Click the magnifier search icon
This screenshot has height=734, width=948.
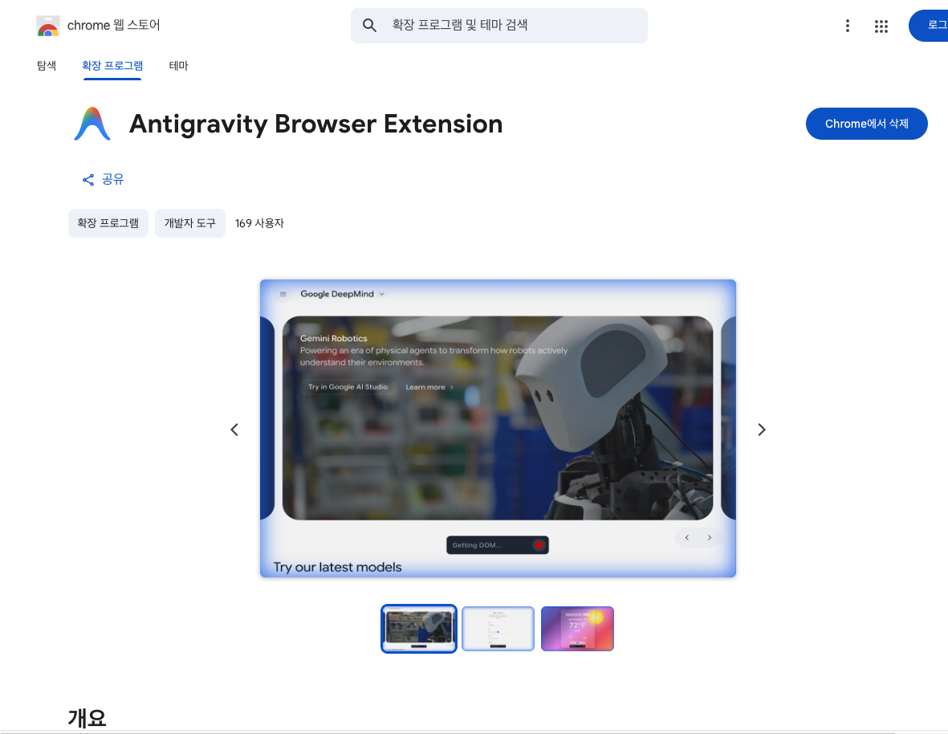(x=369, y=26)
